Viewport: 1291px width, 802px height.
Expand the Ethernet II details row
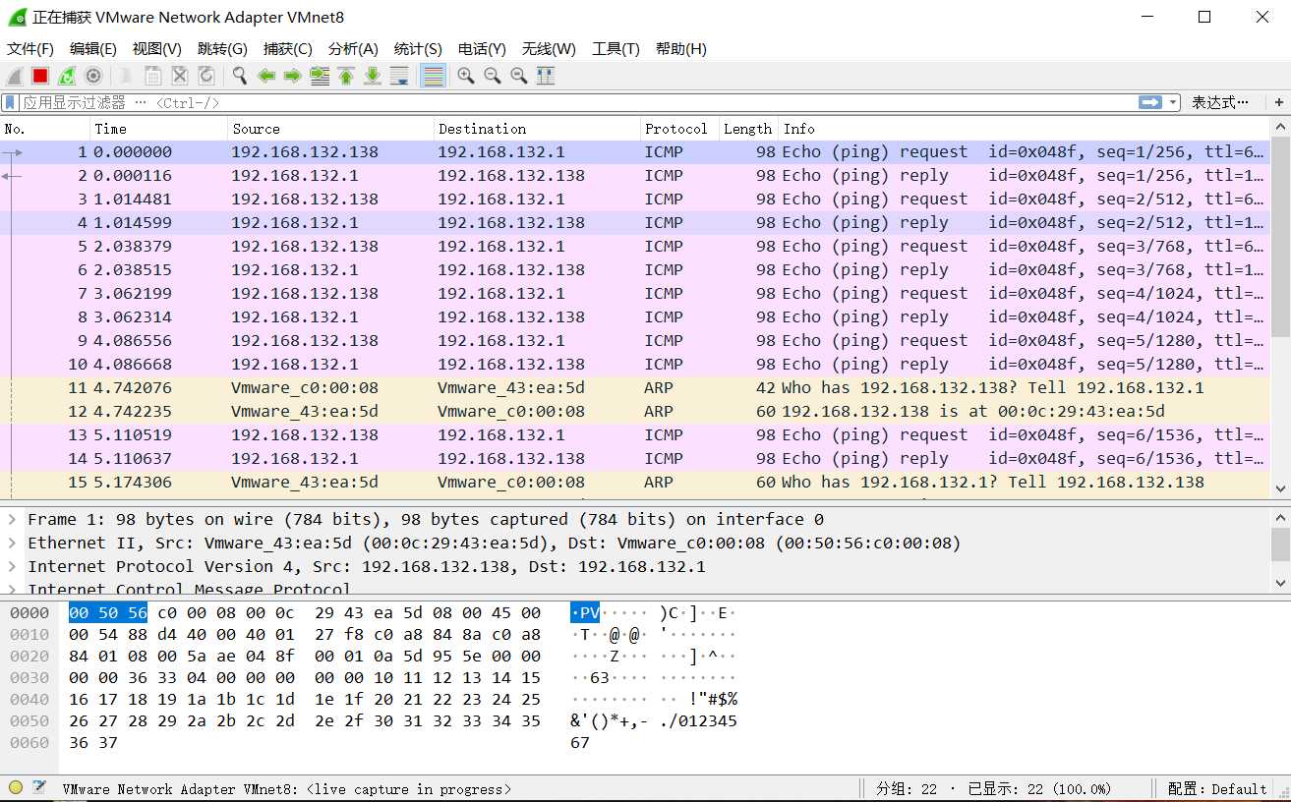point(12,543)
